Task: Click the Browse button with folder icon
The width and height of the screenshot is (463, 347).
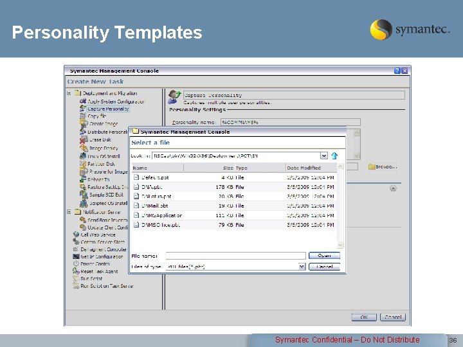Action: pyautogui.click(x=383, y=166)
